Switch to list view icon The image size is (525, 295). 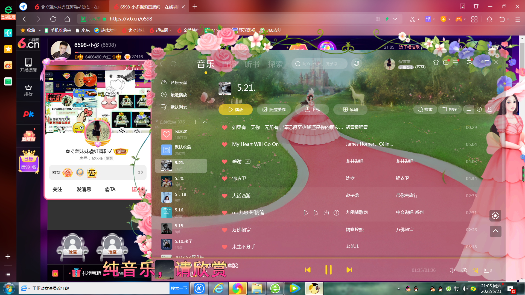pyautogui.click(x=469, y=109)
